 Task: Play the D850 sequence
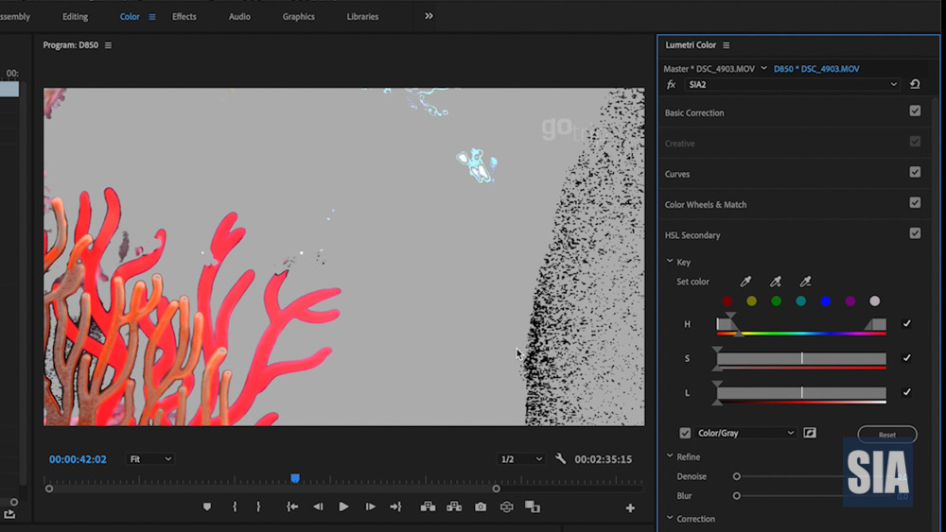point(343,506)
